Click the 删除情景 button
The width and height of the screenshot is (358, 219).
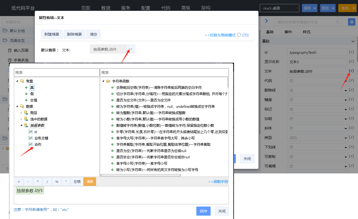click(74, 34)
